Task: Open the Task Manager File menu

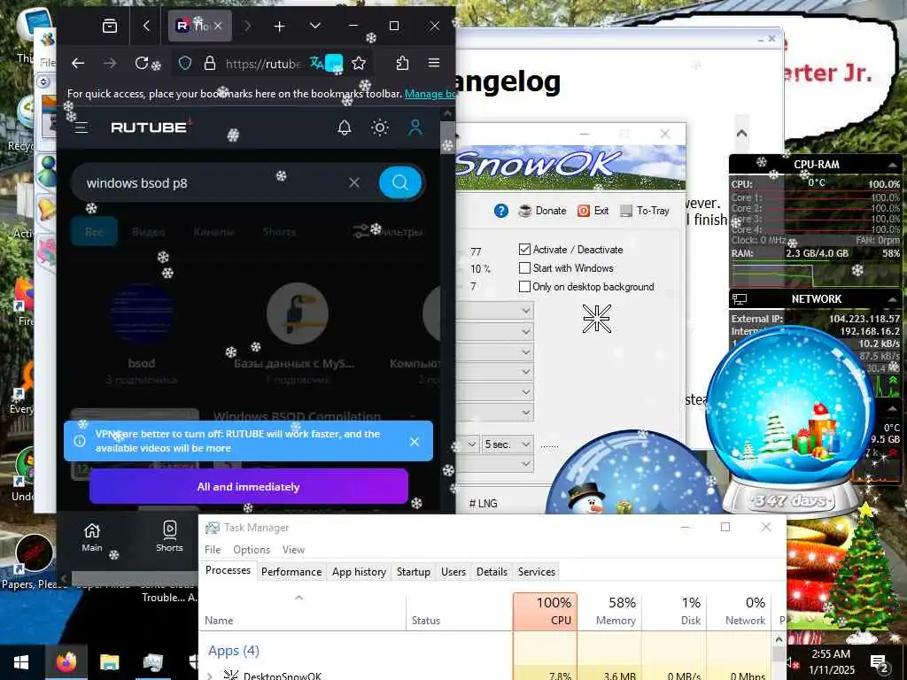Action: click(x=213, y=550)
